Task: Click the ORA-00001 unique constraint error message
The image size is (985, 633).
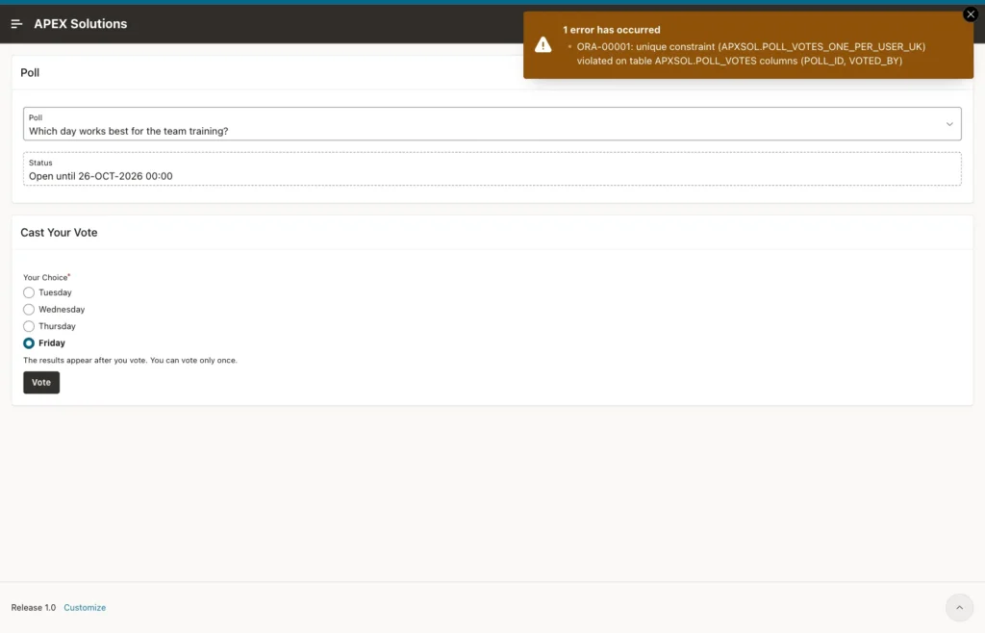Action: [750, 54]
